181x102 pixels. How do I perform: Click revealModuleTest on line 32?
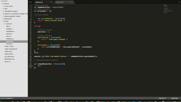pyautogui.click(x=45, y=64)
